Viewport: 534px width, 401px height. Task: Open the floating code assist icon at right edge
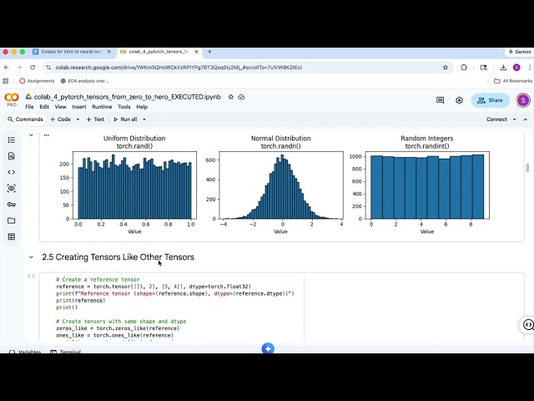tap(528, 325)
